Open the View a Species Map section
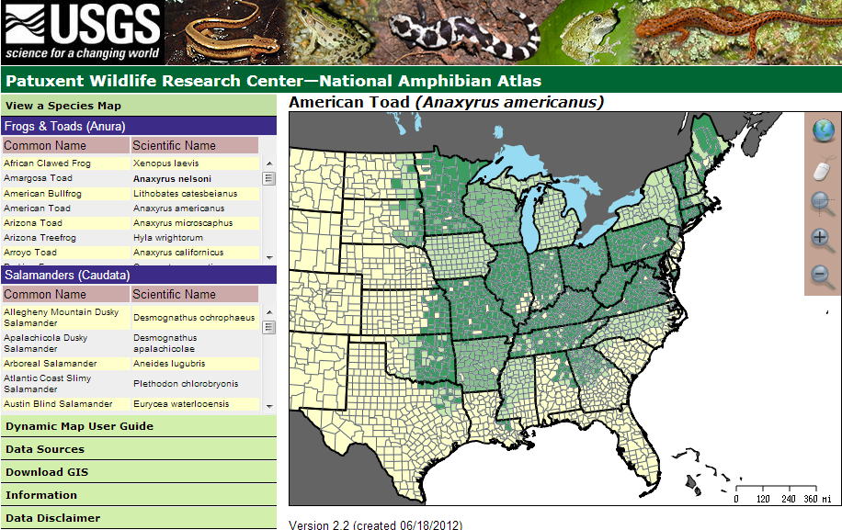 point(139,106)
